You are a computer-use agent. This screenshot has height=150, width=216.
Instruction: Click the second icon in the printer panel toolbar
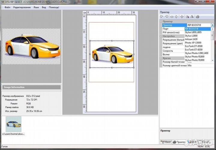pyautogui.click(x=167, y=17)
